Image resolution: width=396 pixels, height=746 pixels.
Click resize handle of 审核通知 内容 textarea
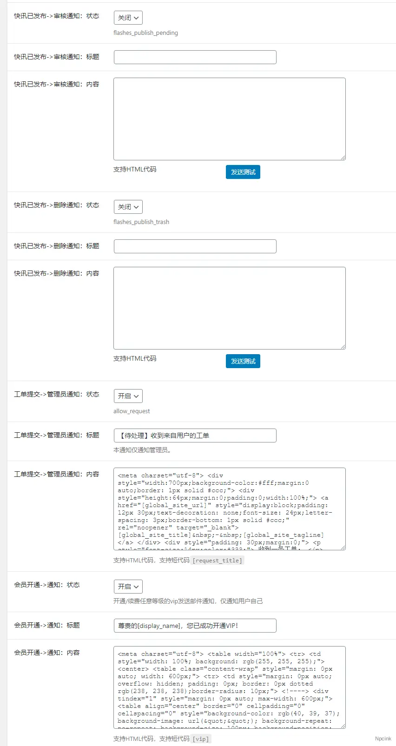tap(343, 158)
